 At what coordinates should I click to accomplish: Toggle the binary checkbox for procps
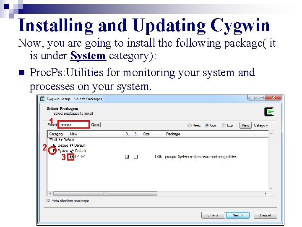point(127,156)
